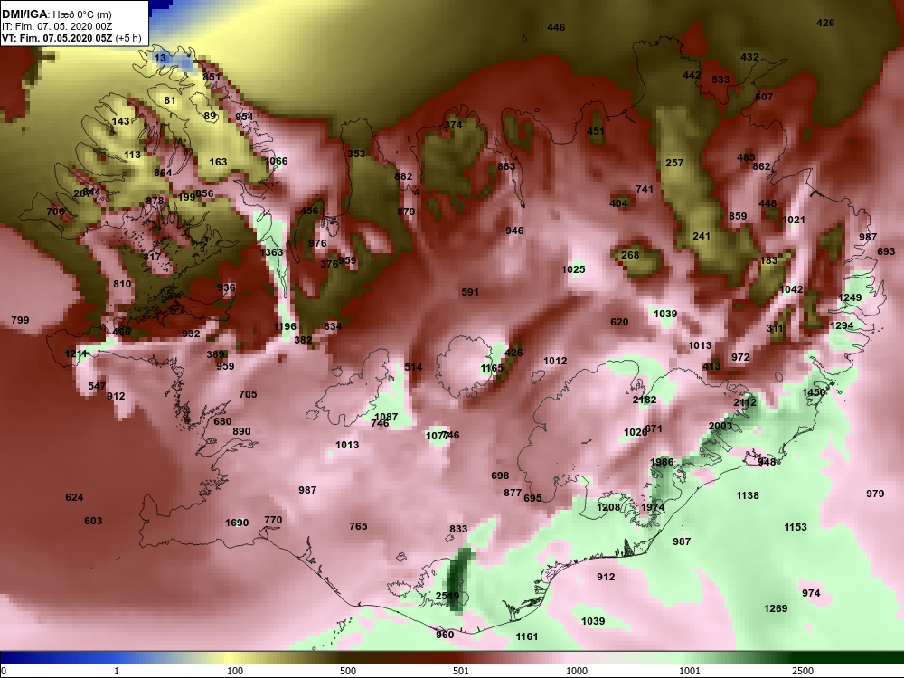Viewport: 904px width, 678px height.
Task: Click the map value 2003
Action: (720, 426)
